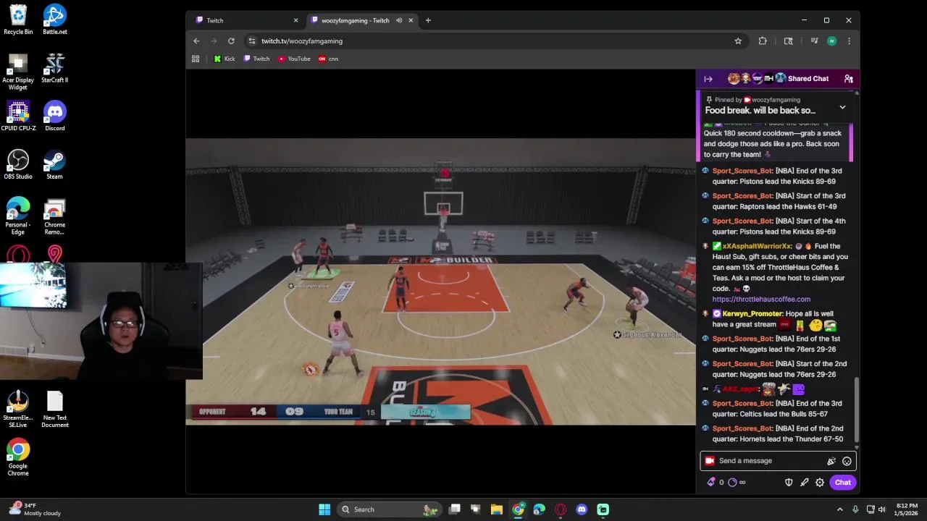This screenshot has height=521, width=927.
Task: Show hidden system tray icons
Action: [x=842, y=509]
